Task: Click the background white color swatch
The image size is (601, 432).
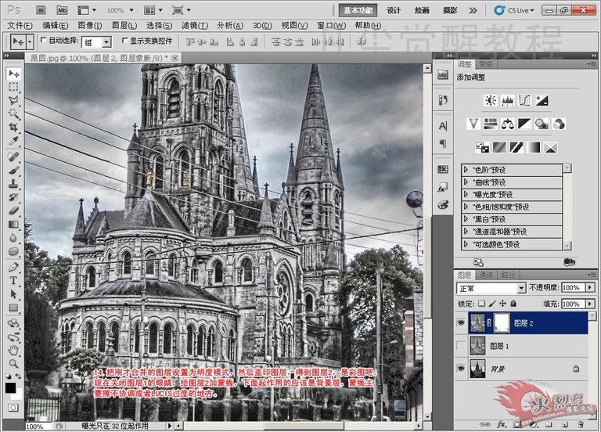Action: coord(19,394)
